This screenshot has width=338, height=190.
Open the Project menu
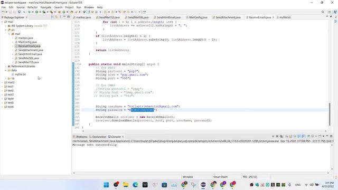click(x=69, y=7)
